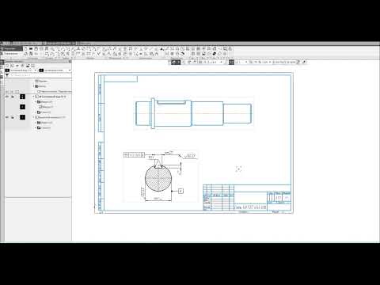Image resolution: width=380 pixels, height=285 pixels.
Task: Close the tree panel with its header button
Action: (x=70, y=62)
